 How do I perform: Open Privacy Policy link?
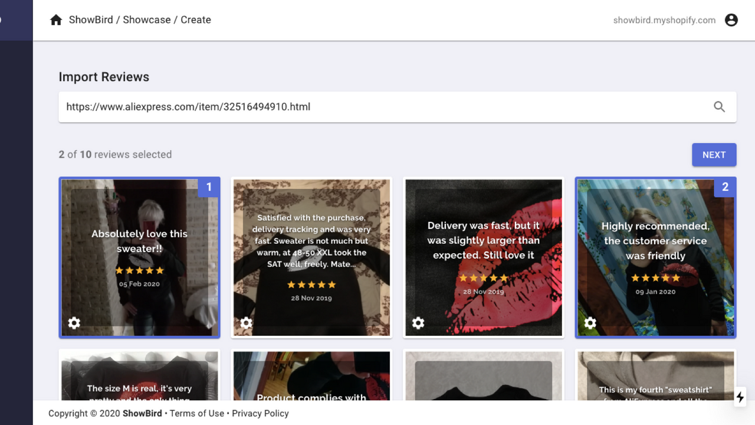[x=260, y=413]
